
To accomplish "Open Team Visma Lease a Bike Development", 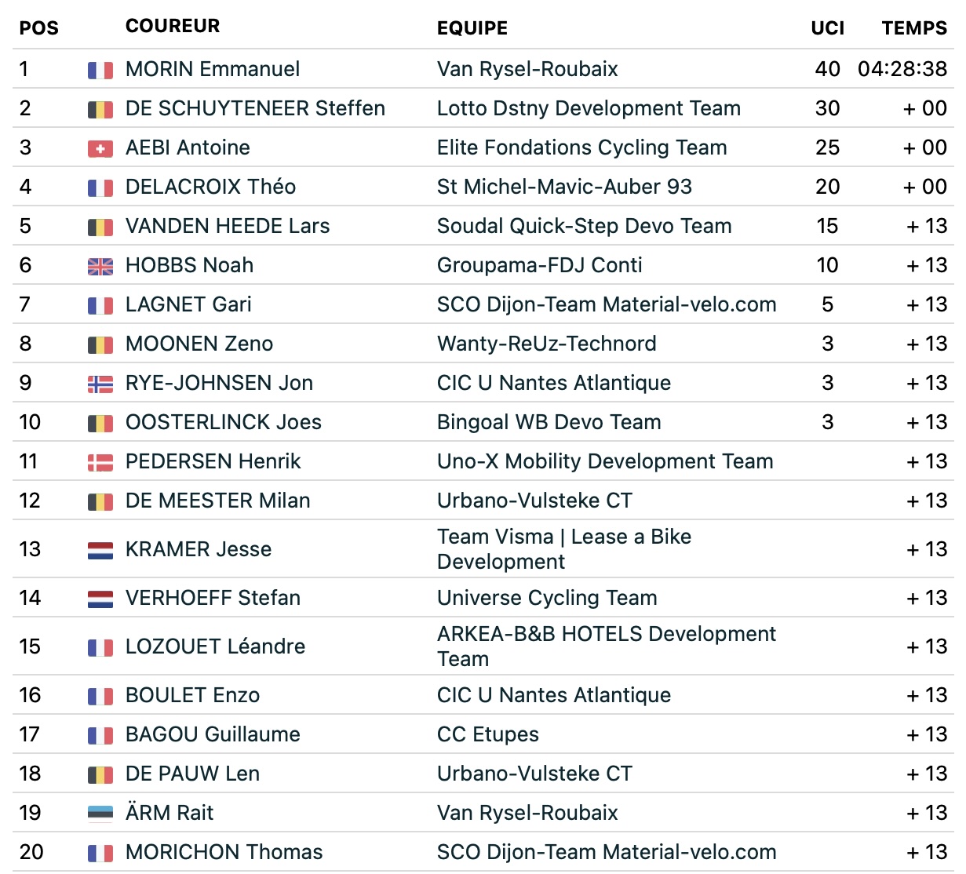I will pyautogui.click(x=564, y=549).
